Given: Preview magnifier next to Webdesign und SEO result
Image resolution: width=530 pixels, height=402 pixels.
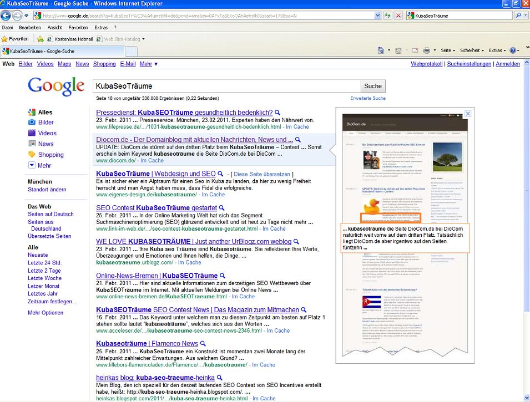Looking at the screenshot, I should click(220, 174).
